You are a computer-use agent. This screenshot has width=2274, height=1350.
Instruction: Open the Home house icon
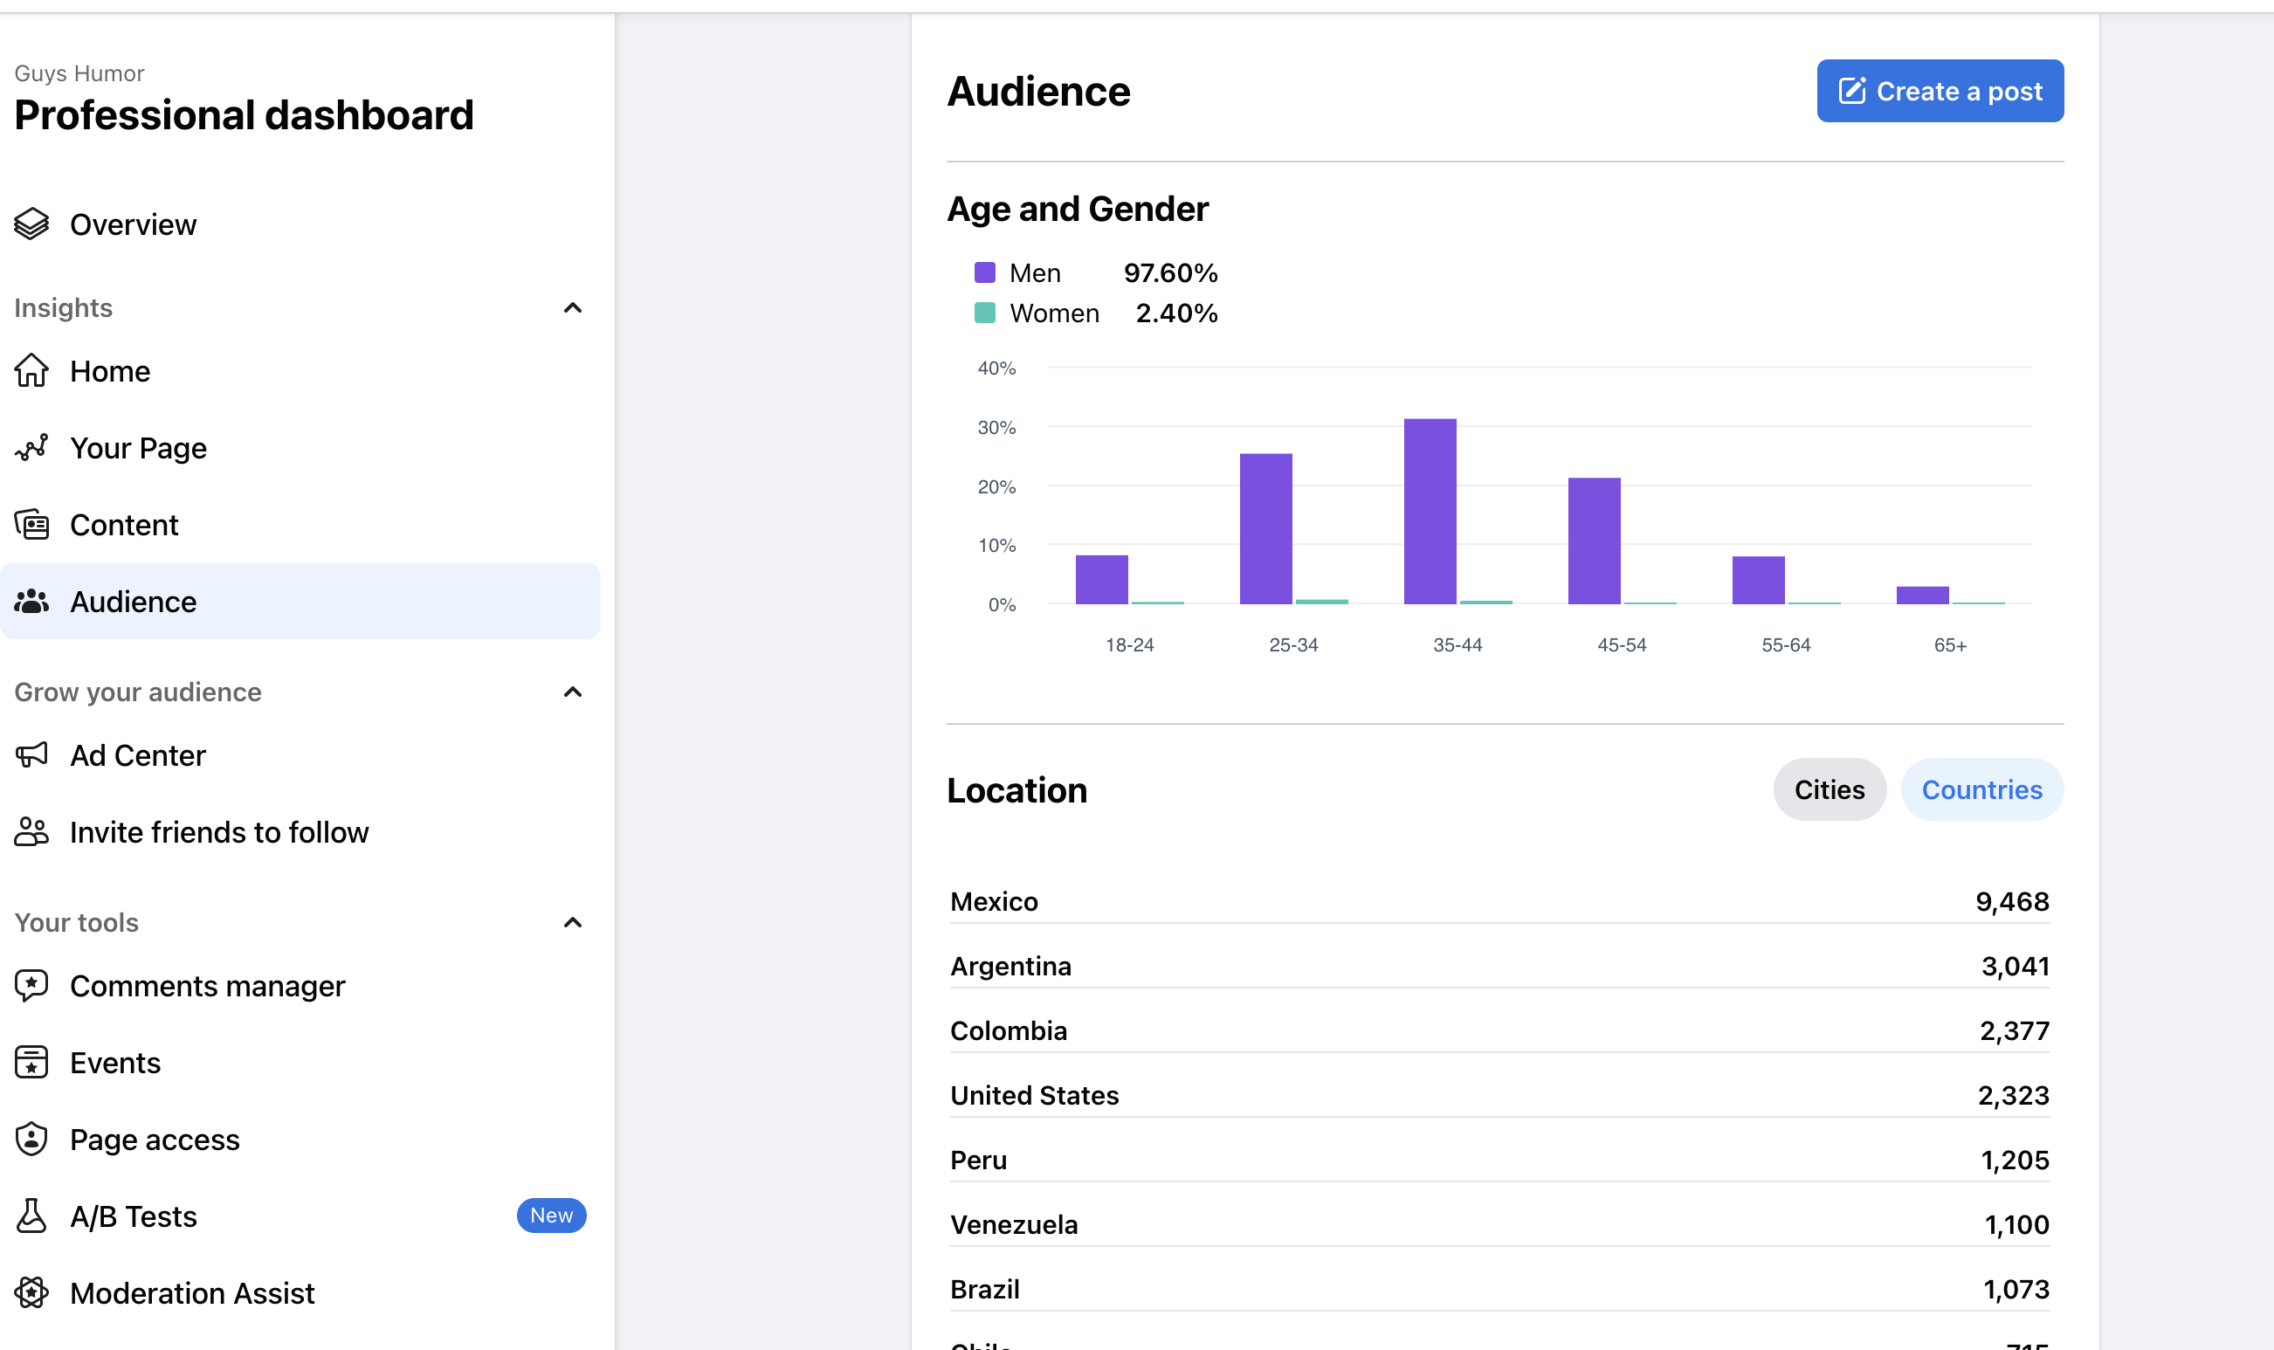click(x=31, y=370)
